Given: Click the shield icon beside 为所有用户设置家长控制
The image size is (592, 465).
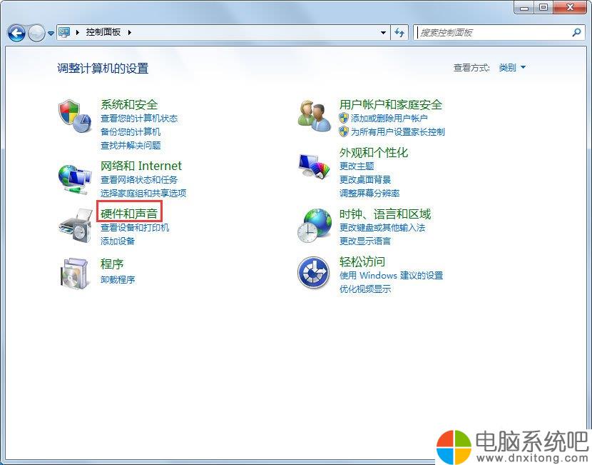Looking at the screenshot, I should click(x=344, y=131).
